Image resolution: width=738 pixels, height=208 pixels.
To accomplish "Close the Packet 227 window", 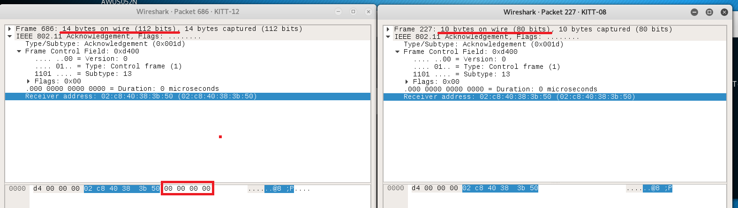I will click(724, 12).
